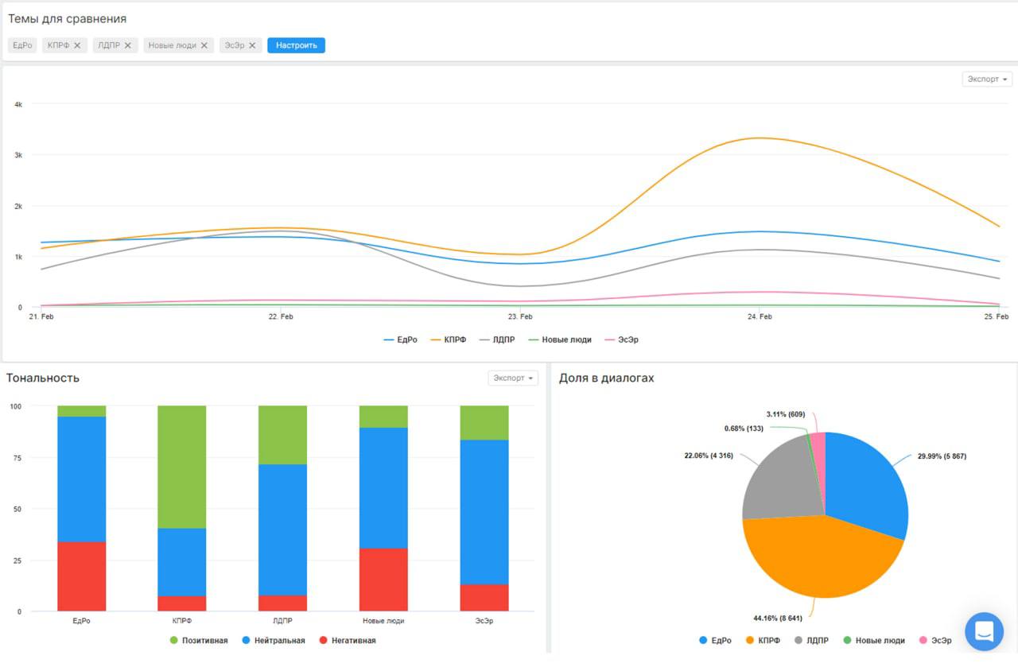Open the chat support bubble icon

point(984,632)
